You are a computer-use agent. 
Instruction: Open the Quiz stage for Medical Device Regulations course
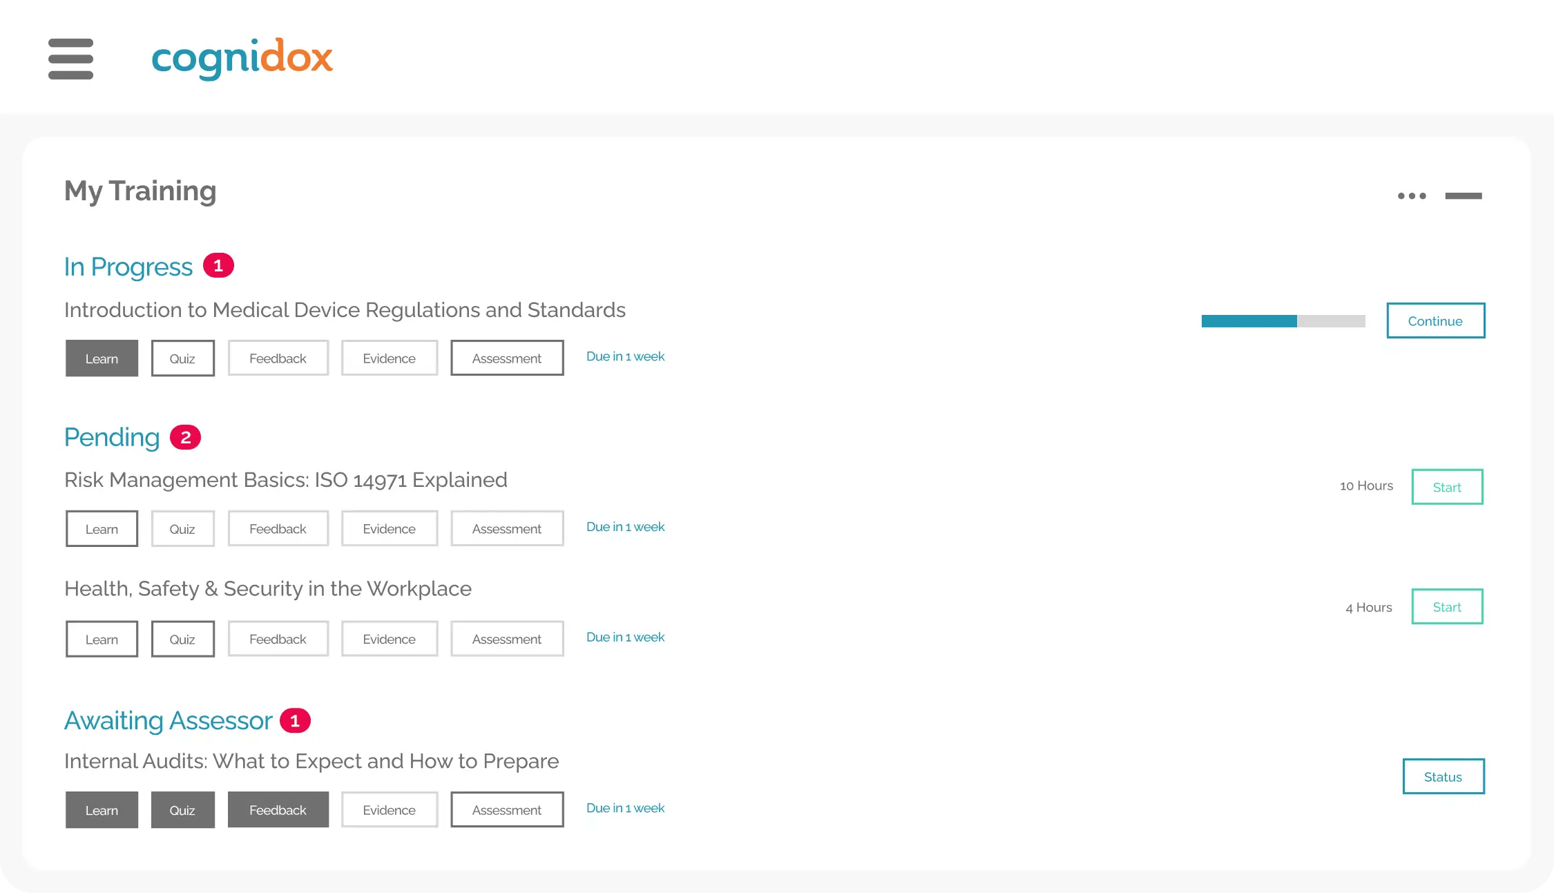click(182, 358)
